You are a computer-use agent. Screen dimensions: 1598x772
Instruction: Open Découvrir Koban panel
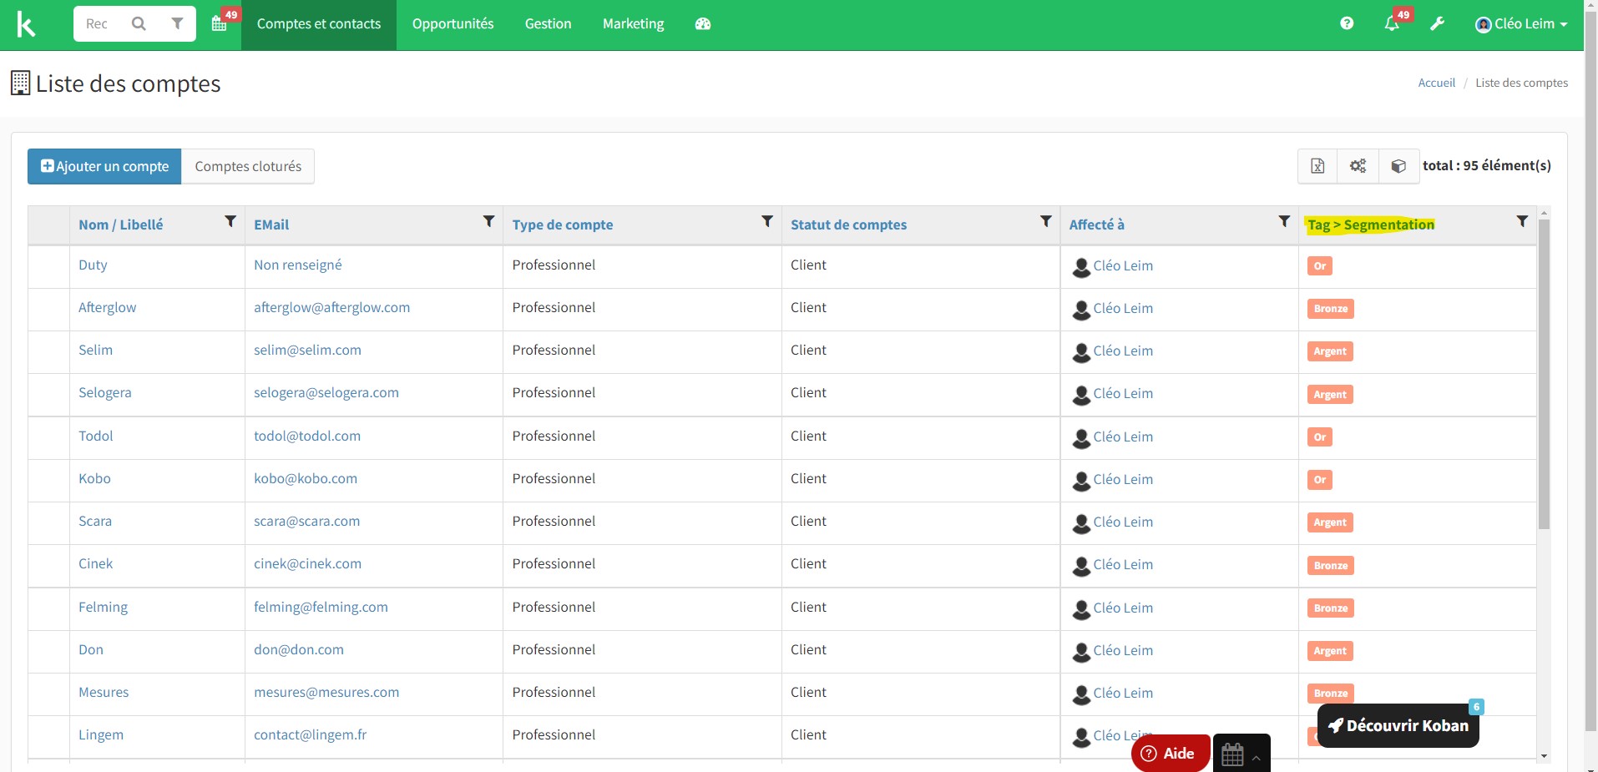tap(1398, 725)
